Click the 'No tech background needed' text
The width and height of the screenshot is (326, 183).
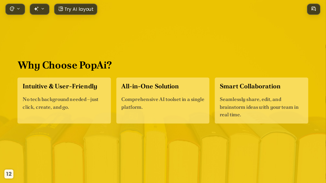(61, 103)
